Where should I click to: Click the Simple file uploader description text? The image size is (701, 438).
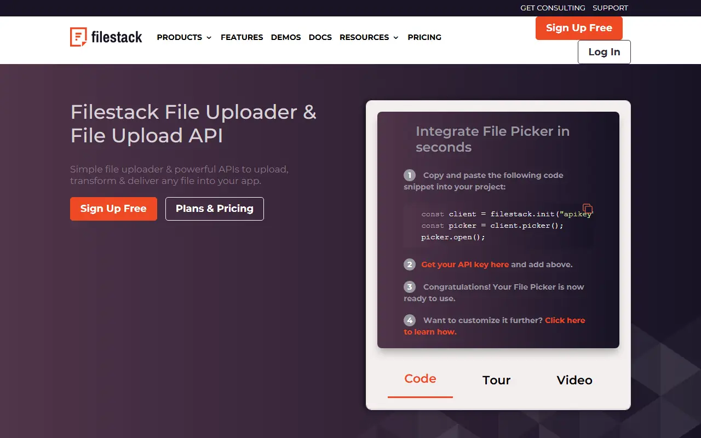click(179, 175)
